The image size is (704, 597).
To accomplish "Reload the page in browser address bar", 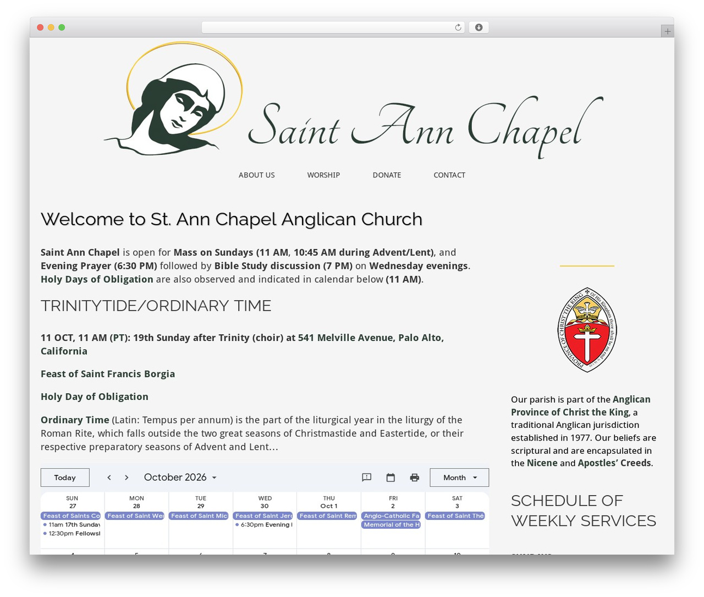I will 458,28.
